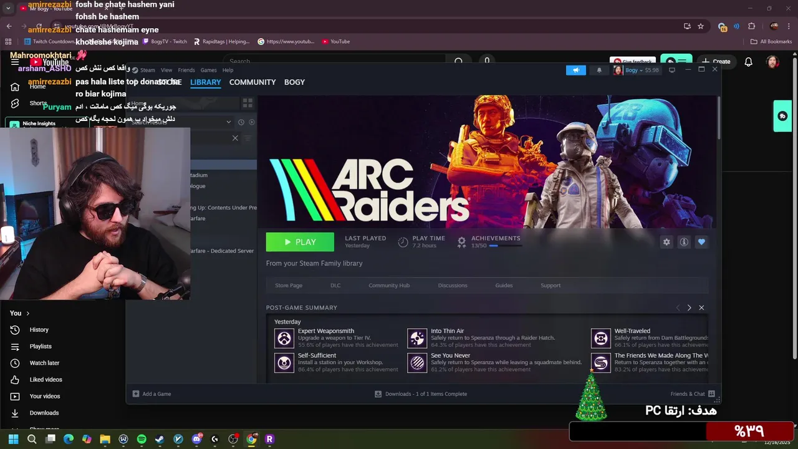Image resolution: width=798 pixels, height=449 pixels.
Task: Open See You Never achievement icon
Action: (417, 362)
